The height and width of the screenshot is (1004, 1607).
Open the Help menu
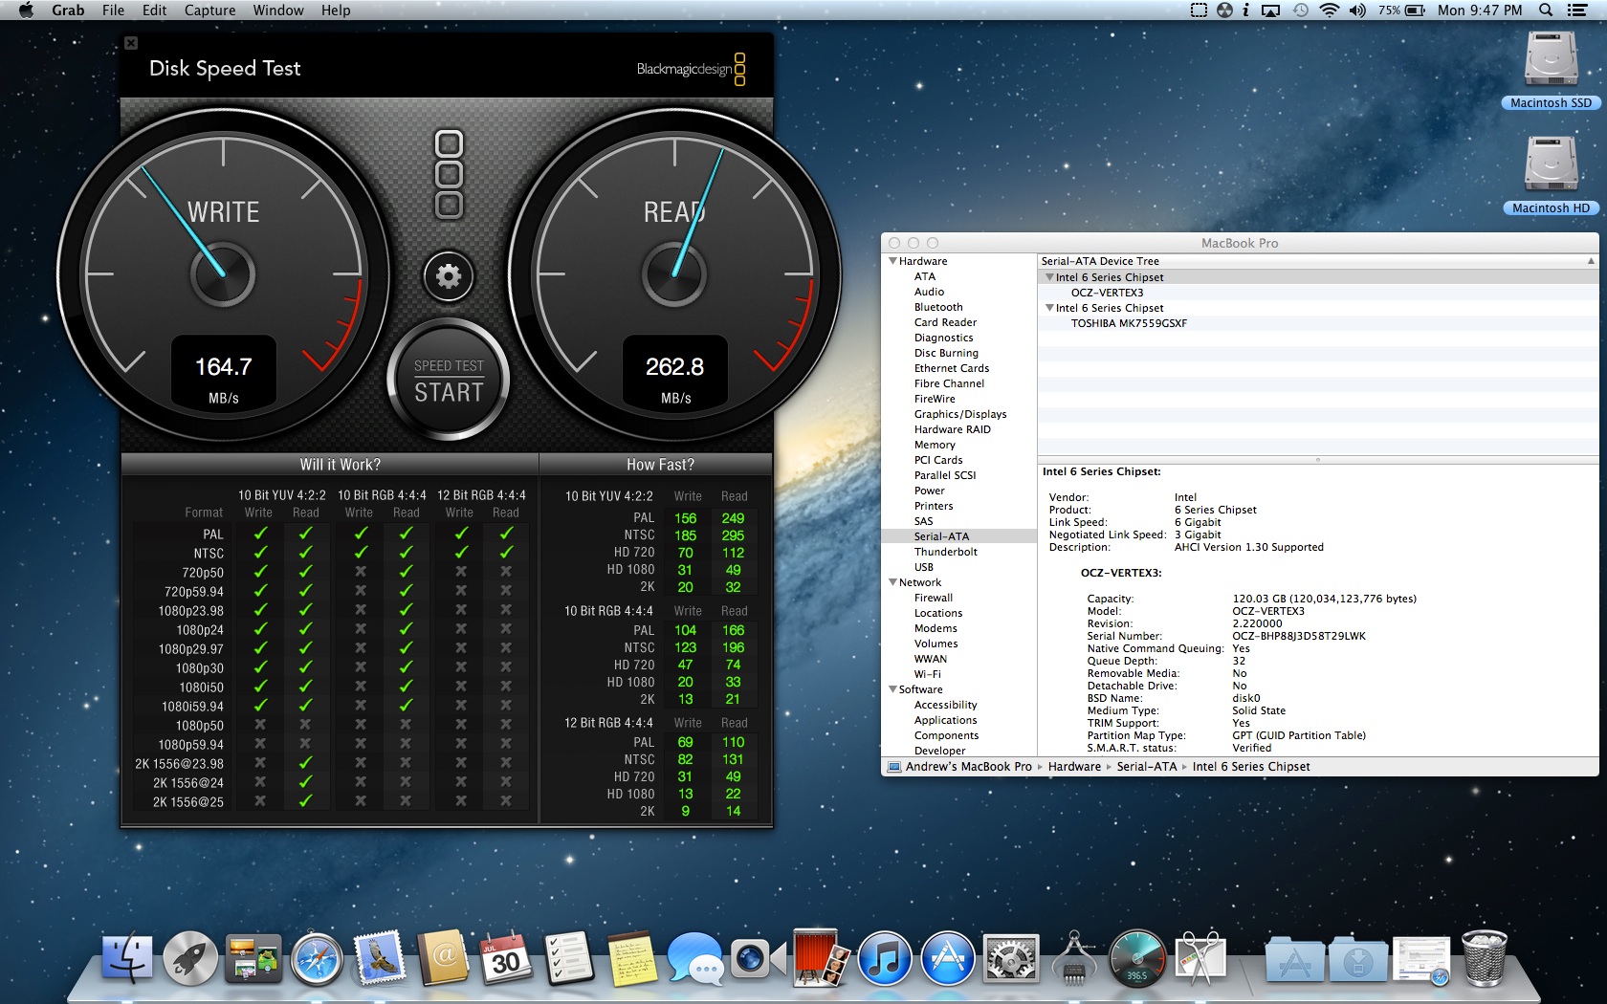point(336,11)
